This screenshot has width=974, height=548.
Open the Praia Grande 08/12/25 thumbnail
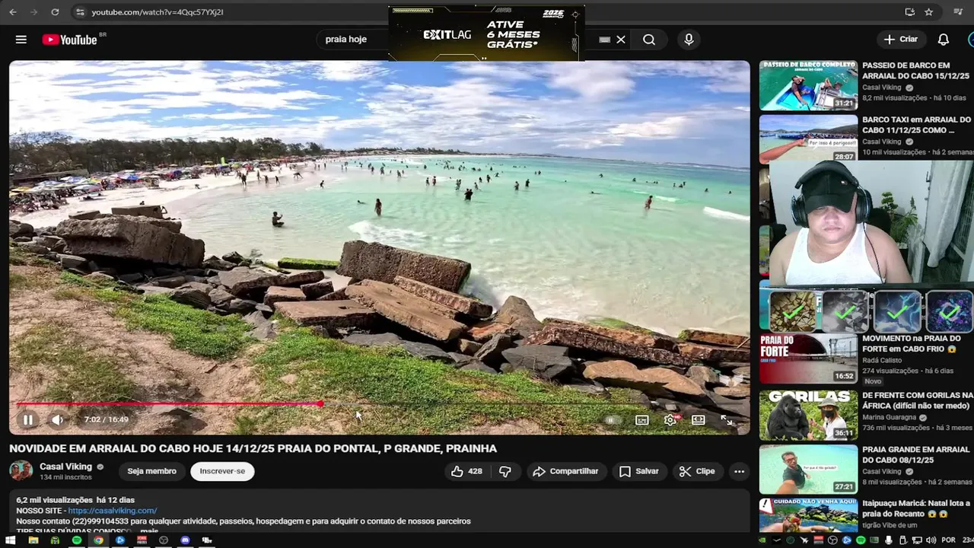(x=808, y=469)
